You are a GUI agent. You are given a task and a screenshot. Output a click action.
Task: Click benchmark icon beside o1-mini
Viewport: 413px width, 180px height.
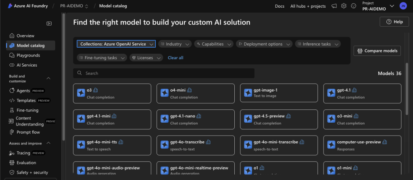(x=356, y=168)
